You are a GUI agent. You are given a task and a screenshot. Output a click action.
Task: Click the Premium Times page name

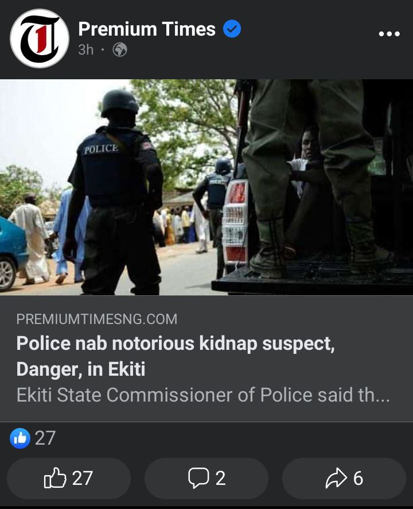coord(147,29)
